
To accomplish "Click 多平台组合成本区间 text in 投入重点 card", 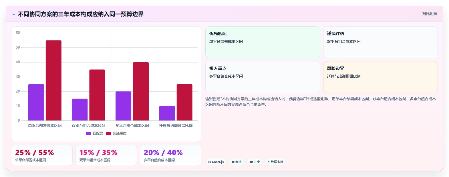I will pyautogui.click(x=226, y=76).
